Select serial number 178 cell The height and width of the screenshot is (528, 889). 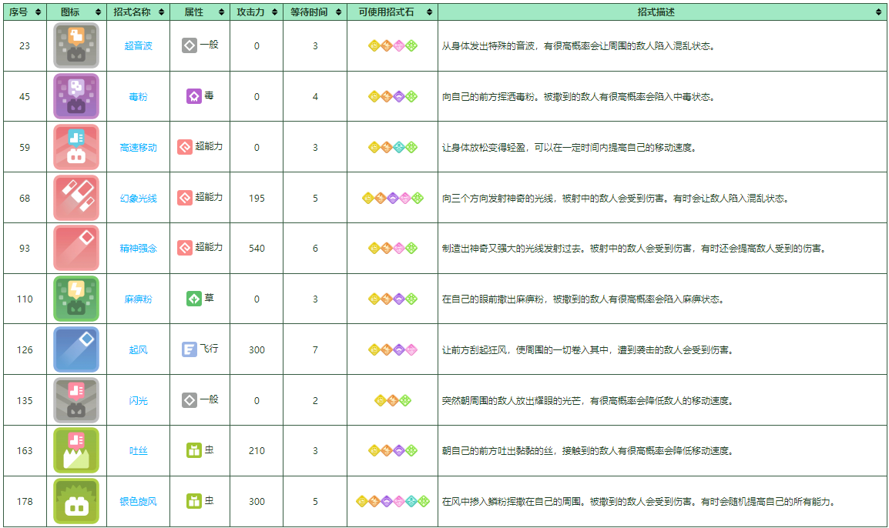pos(25,501)
